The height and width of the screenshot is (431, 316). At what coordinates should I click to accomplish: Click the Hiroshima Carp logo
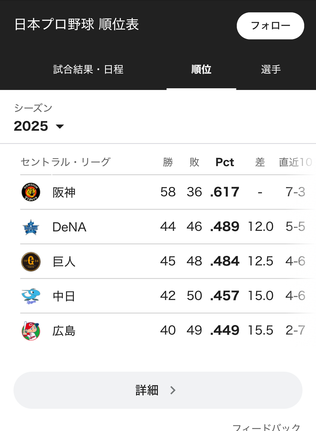[31, 331]
